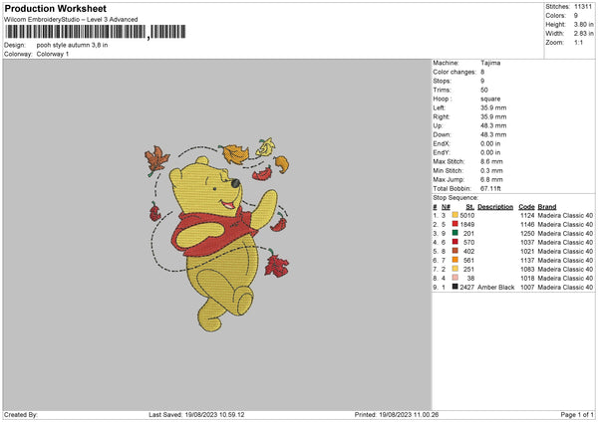Image resolution: width=598 pixels, height=422 pixels.
Task: Click the 'Created By:' footer label
Action: (x=21, y=414)
